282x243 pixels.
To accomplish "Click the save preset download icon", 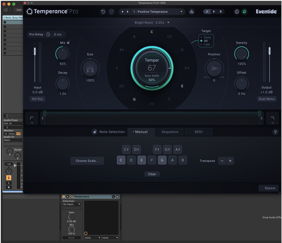I will click(x=192, y=12).
